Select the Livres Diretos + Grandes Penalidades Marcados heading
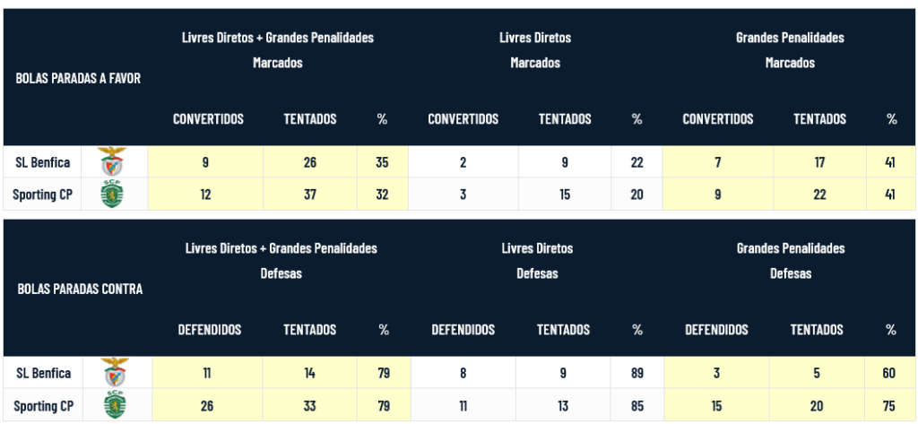 click(277, 50)
